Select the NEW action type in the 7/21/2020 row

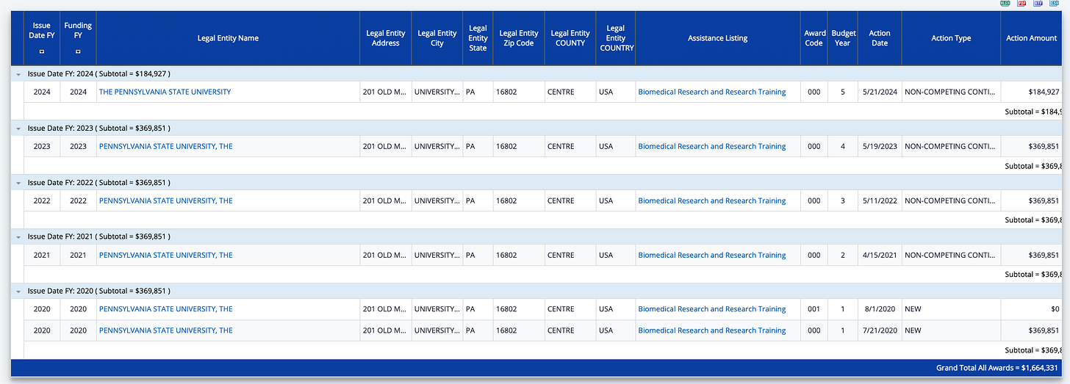point(951,330)
